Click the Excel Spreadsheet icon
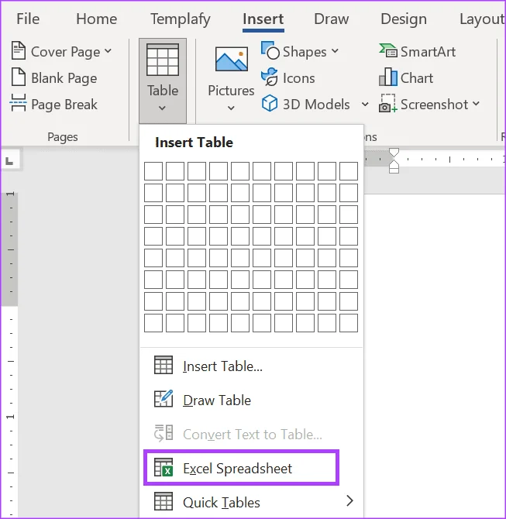This screenshot has height=519, width=506. point(164,467)
